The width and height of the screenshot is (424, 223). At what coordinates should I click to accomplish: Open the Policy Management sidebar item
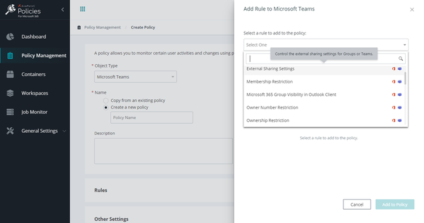pos(35,56)
